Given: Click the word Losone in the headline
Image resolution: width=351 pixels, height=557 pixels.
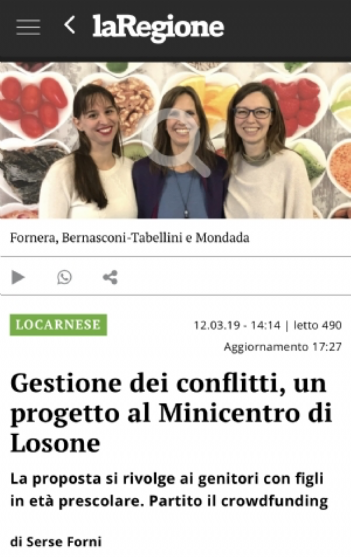Looking at the screenshot, I should pos(56,443).
